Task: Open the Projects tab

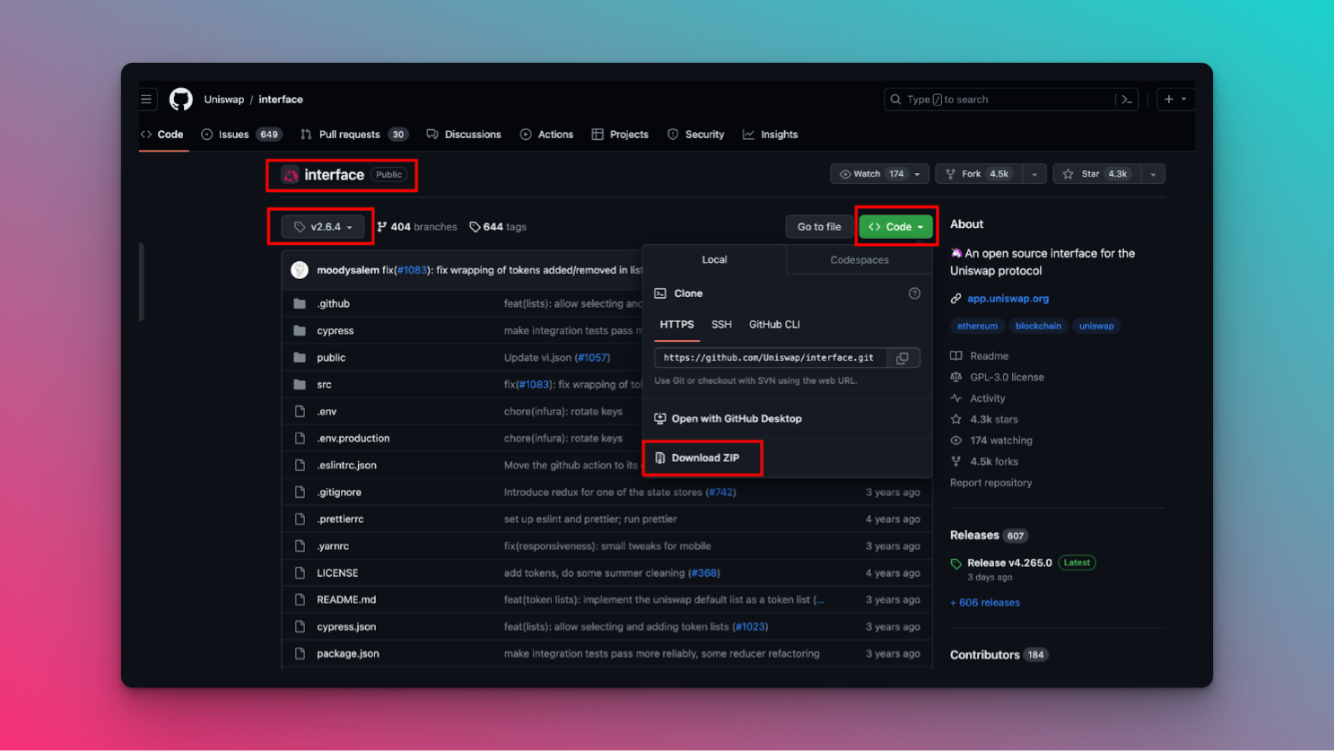Action: (620, 135)
